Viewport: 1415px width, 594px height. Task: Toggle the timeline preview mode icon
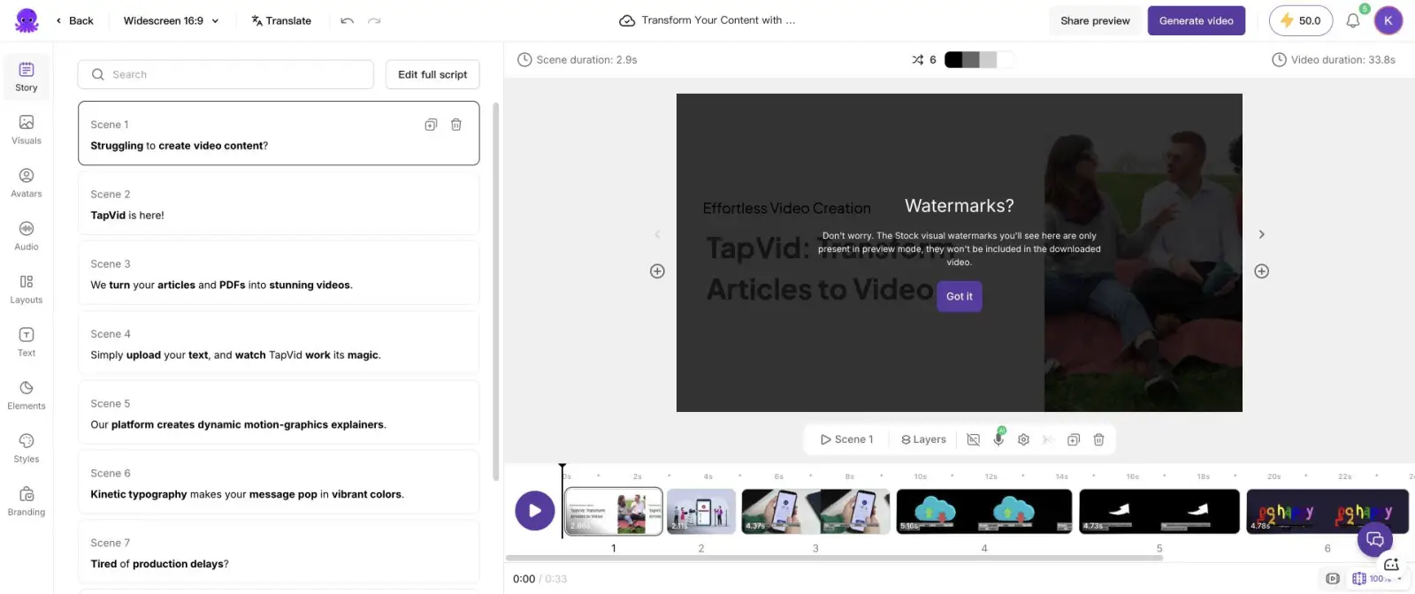point(1333,578)
